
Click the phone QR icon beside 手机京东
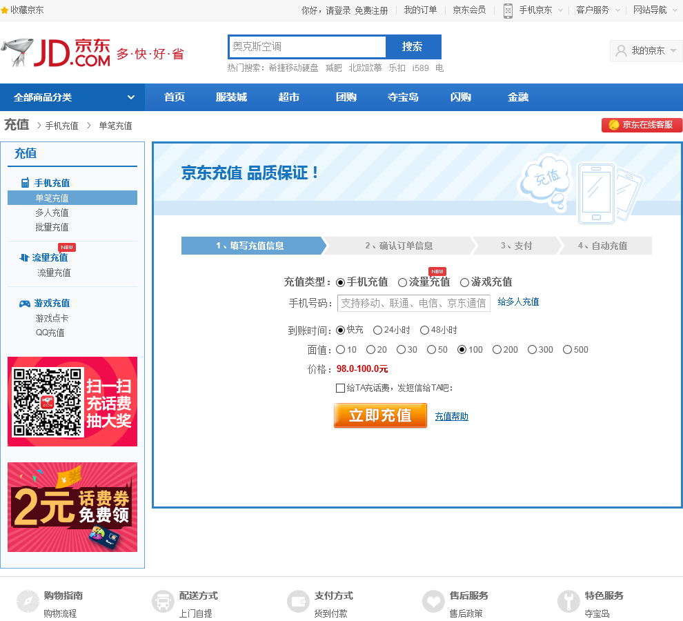tap(508, 10)
